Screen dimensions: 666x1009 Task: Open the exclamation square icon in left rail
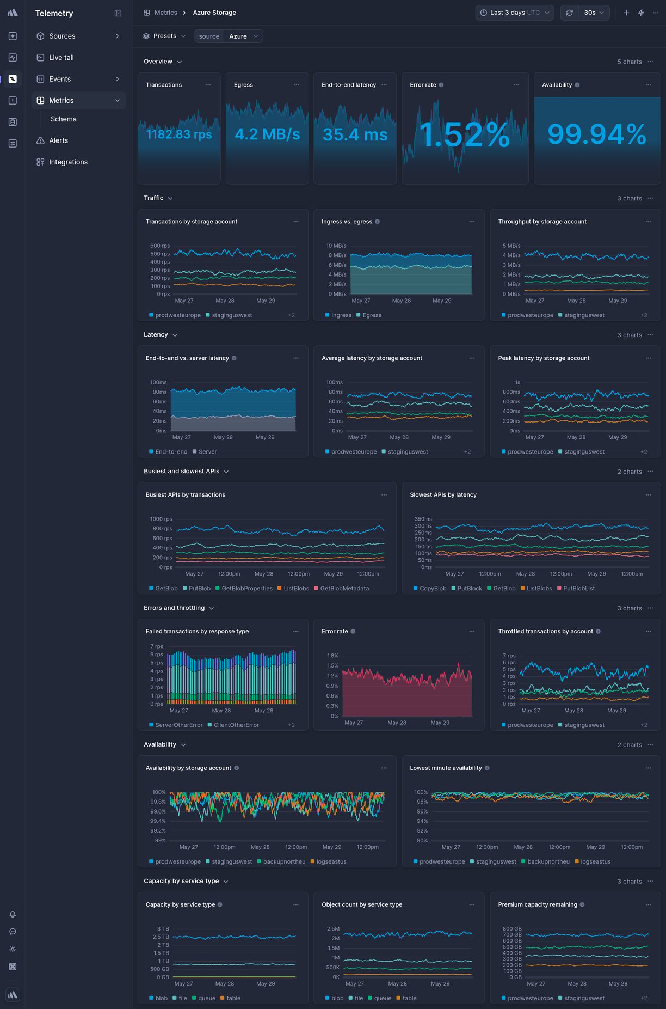point(13,100)
